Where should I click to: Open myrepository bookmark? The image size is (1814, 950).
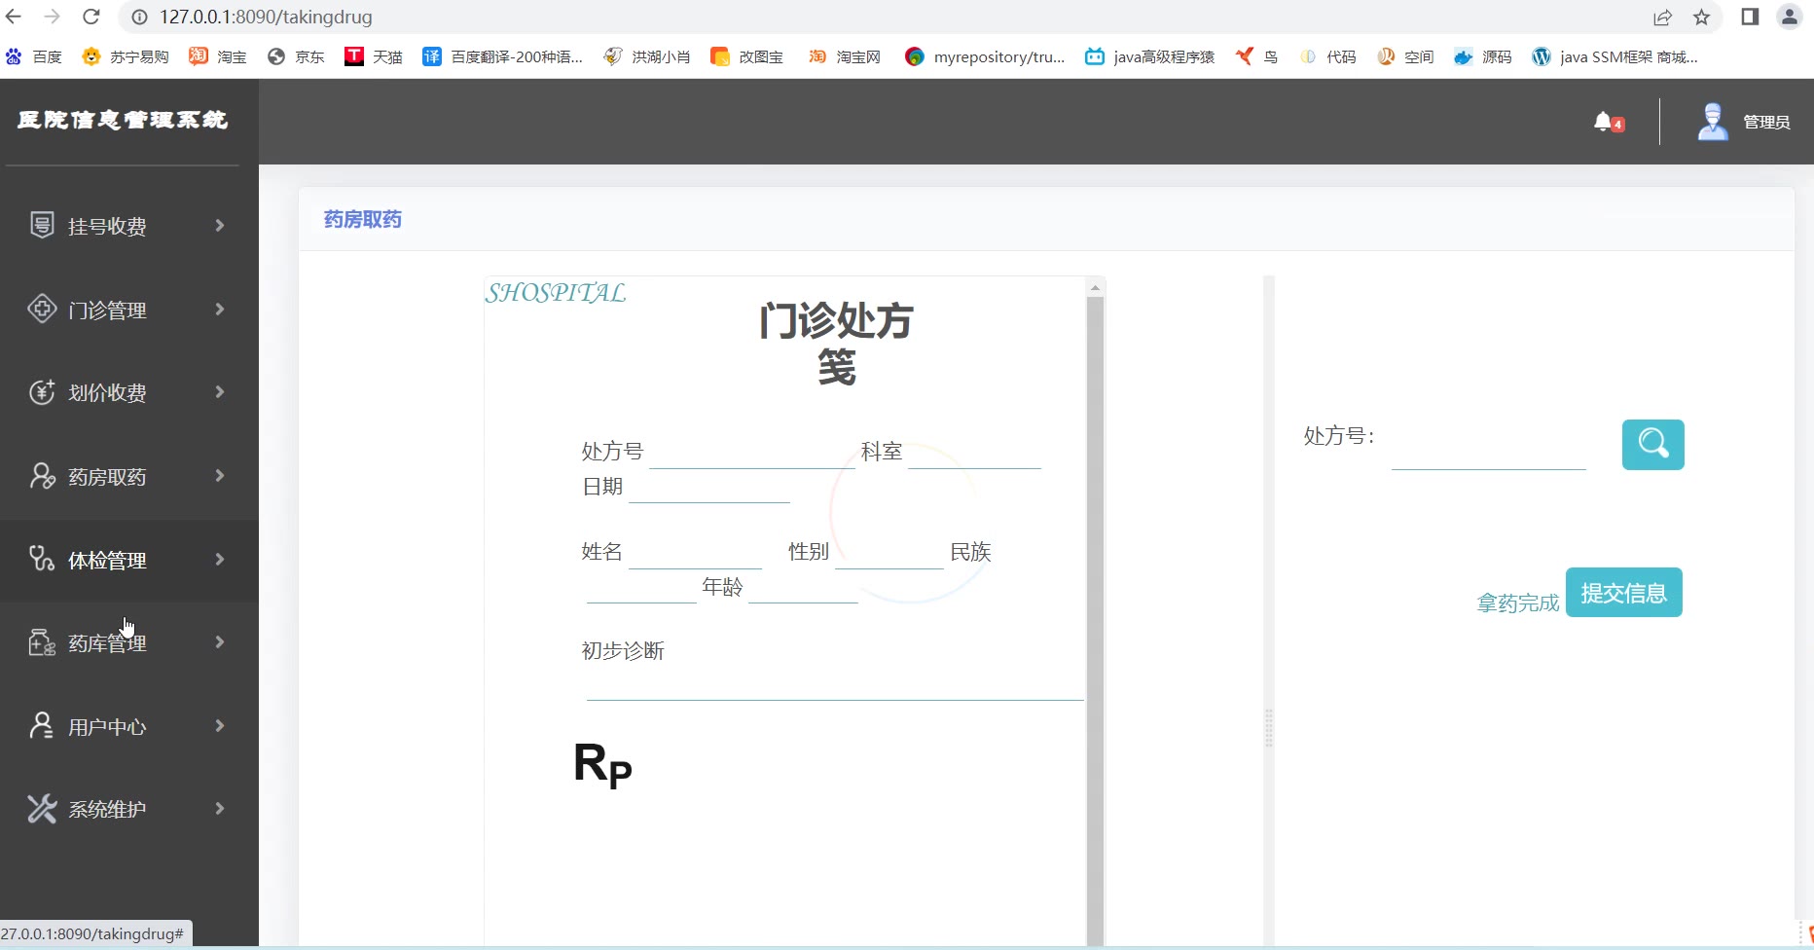click(985, 56)
